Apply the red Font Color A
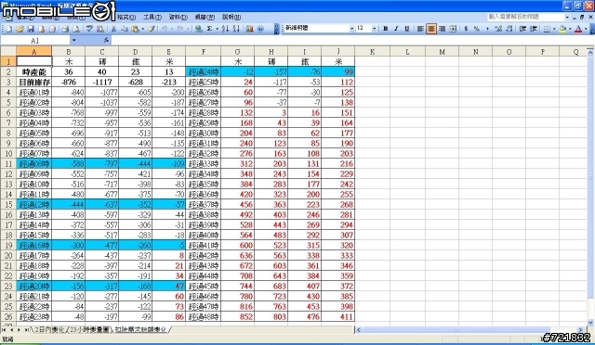 tap(578, 29)
